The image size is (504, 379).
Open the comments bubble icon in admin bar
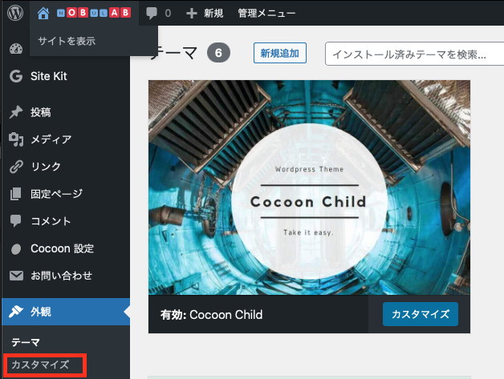(152, 13)
